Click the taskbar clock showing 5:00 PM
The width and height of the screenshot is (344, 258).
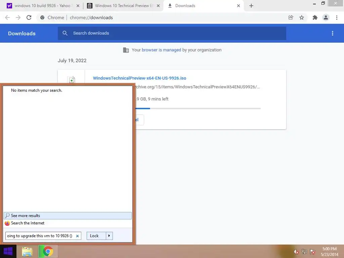(330, 252)
